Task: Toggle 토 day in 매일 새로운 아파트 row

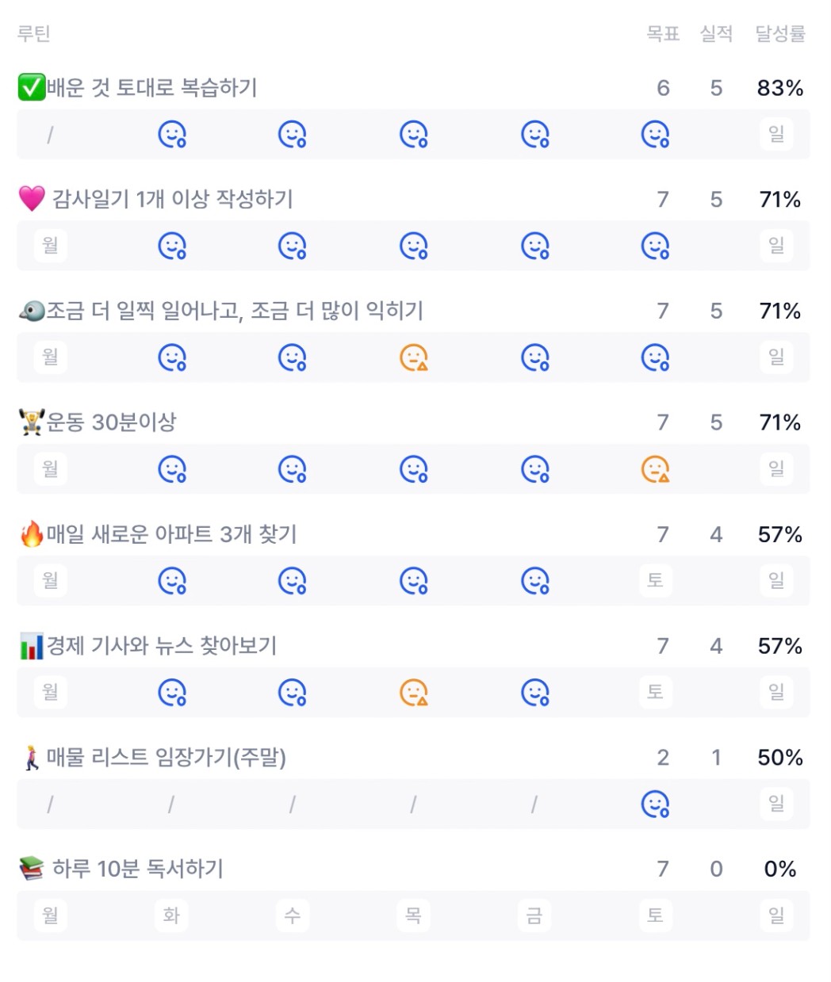Action: pos(655,581)
